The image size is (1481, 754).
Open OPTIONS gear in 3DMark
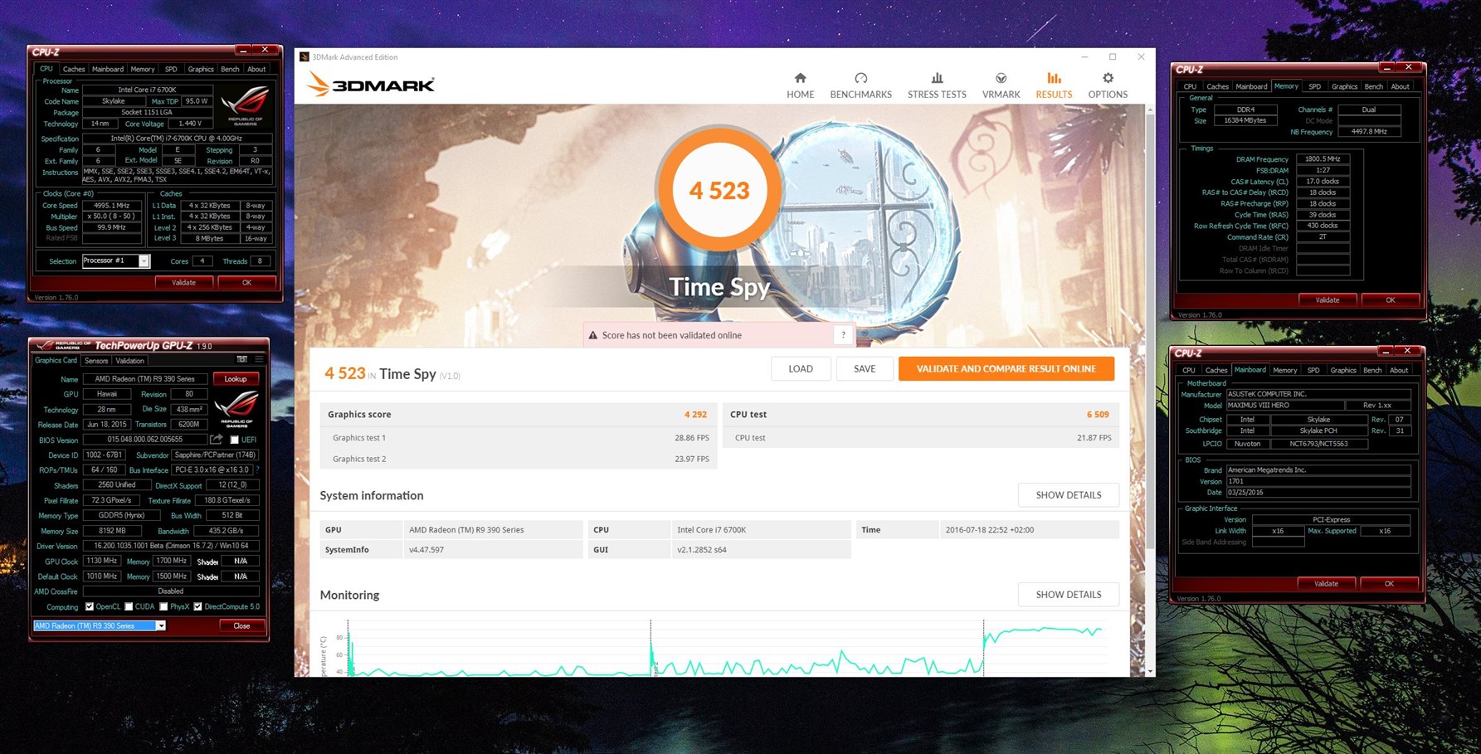click(1108, 85)
